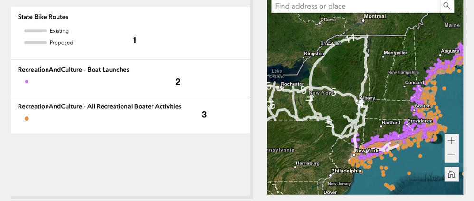
Task: Select the Boat Launches legend title
Action: (x=74, y=69)
